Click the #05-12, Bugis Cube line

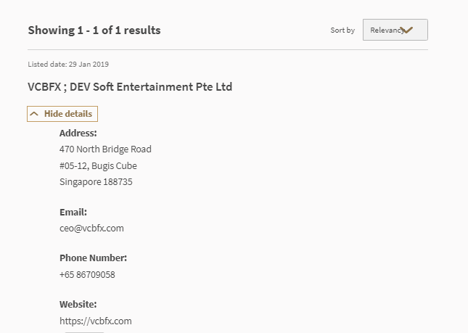(98, 165)
